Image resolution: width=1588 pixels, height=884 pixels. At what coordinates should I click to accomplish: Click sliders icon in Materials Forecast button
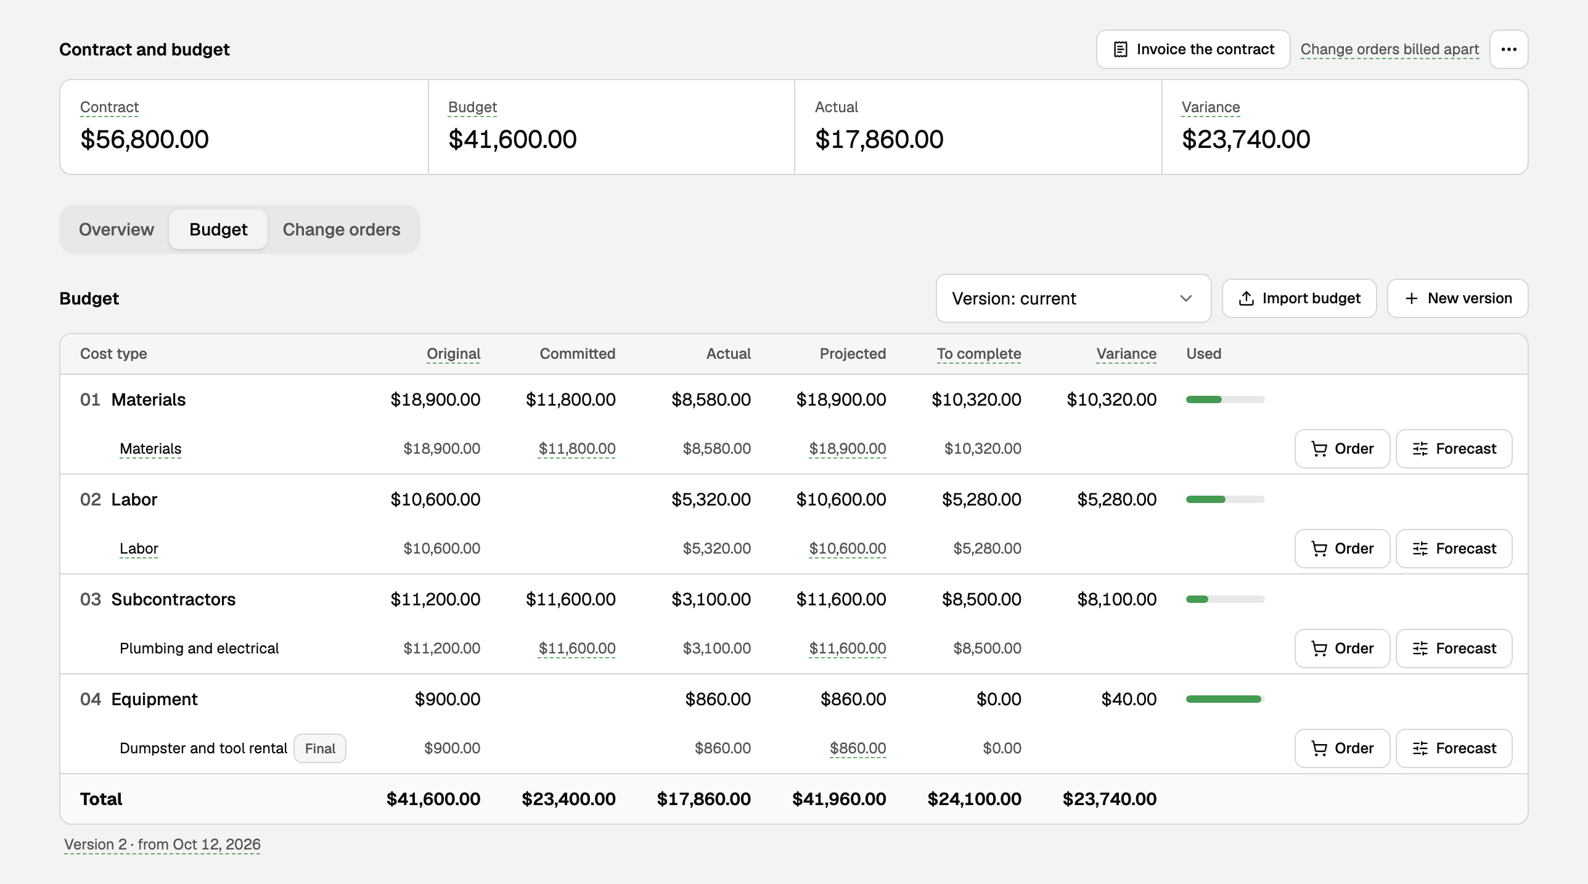tap(1420, 449)
